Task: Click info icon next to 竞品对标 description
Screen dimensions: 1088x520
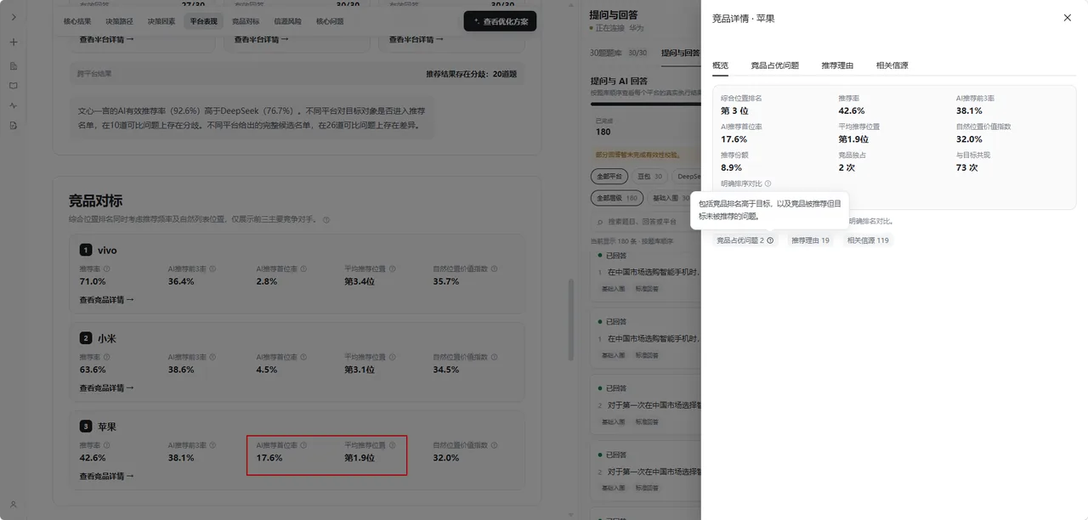Action: (326, 219)
